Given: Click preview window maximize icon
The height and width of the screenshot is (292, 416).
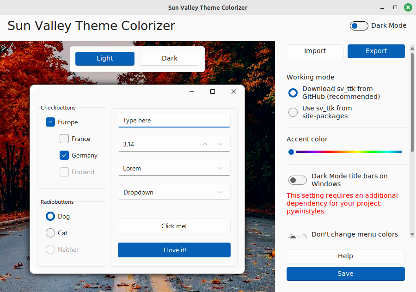Looking at the screenshot, I should coord(213,91).
